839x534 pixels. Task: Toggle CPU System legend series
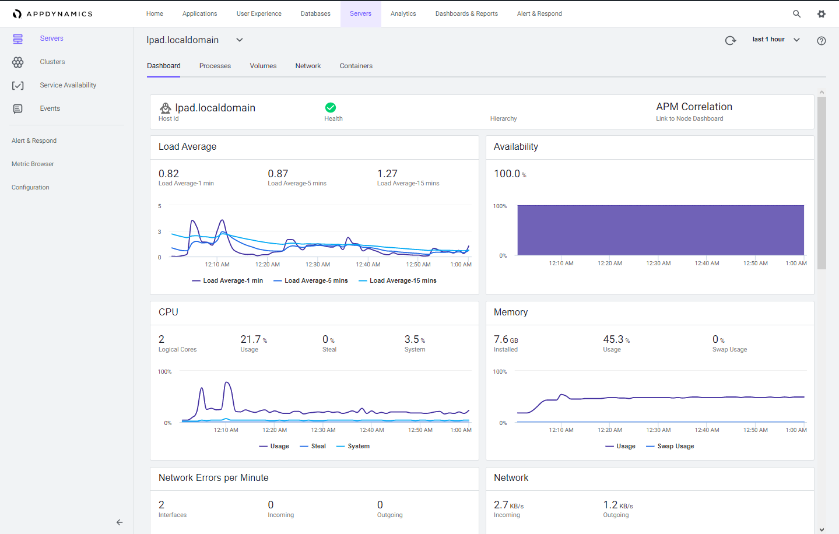coord(353,446)
